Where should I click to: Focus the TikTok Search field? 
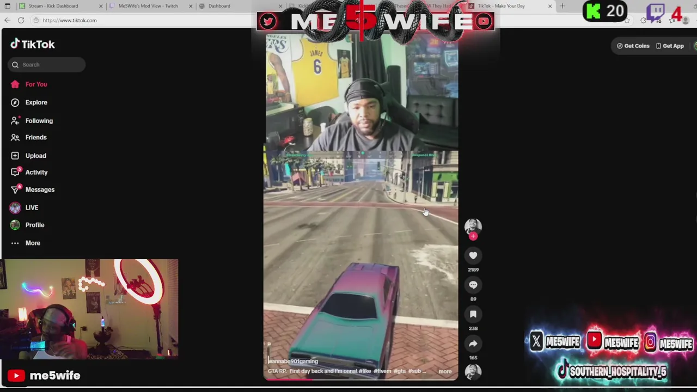(46, 65)
